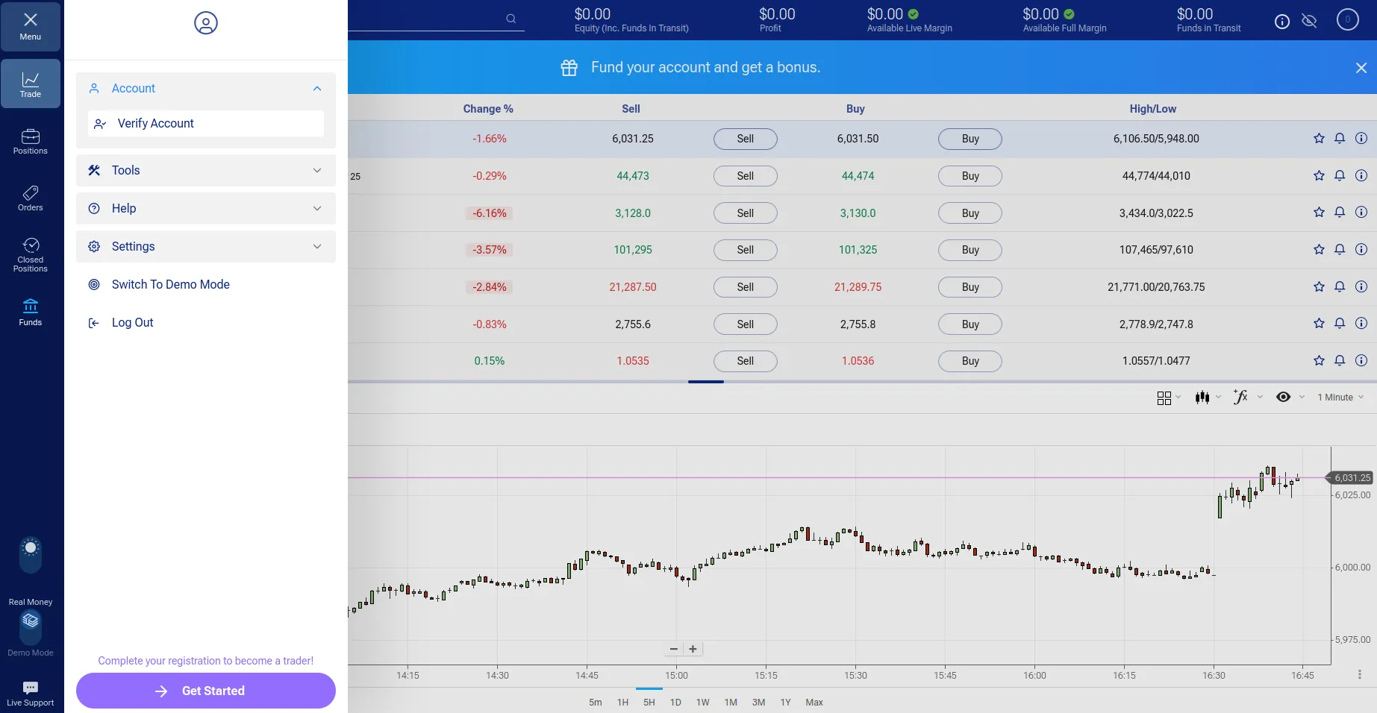Open info for the 6,031.25 row
This screenshot has width=1377, height=713.
(1361, 139)
